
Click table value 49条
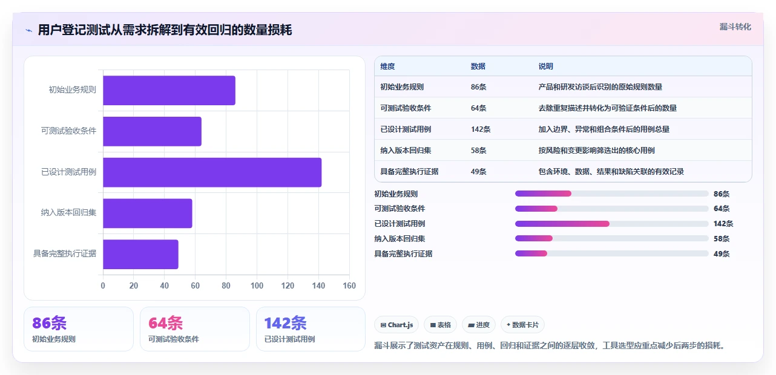coord(478,172)
